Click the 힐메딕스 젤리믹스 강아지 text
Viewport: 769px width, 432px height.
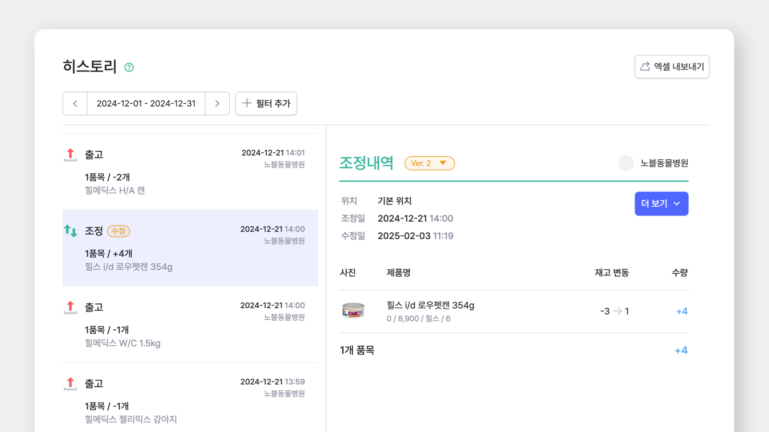[x=131, y=420]
